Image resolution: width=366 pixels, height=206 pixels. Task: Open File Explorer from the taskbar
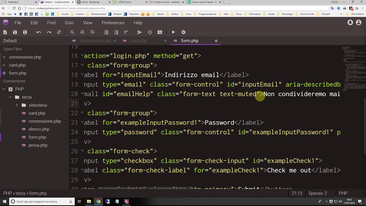point(89,201)
